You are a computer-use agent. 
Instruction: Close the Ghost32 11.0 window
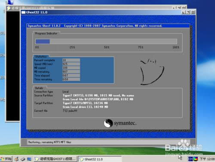[x=193, y=12]
